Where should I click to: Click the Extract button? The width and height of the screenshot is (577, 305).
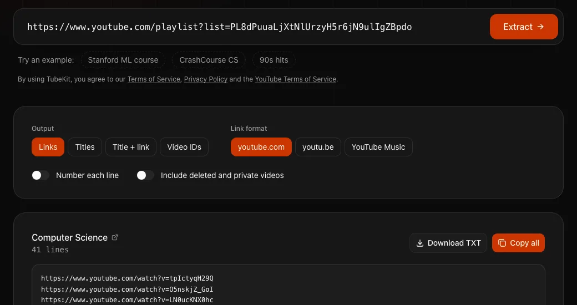(524, 27)
